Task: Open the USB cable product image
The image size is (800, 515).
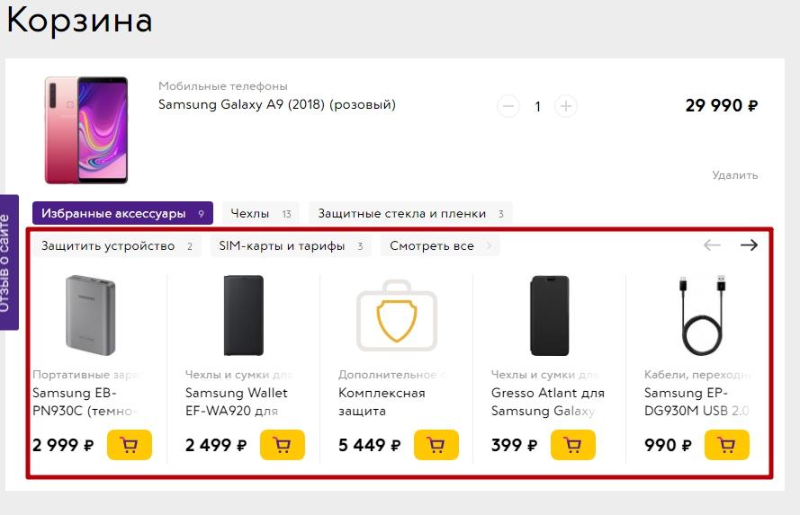Action: 703,315
